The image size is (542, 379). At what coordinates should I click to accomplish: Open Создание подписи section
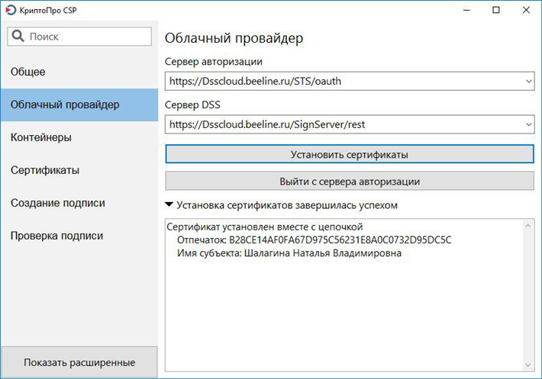coord(79,203)
